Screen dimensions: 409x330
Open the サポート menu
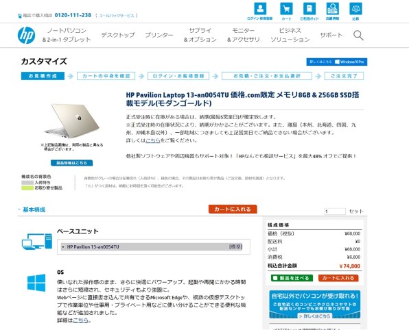click(x=331, y=35)
